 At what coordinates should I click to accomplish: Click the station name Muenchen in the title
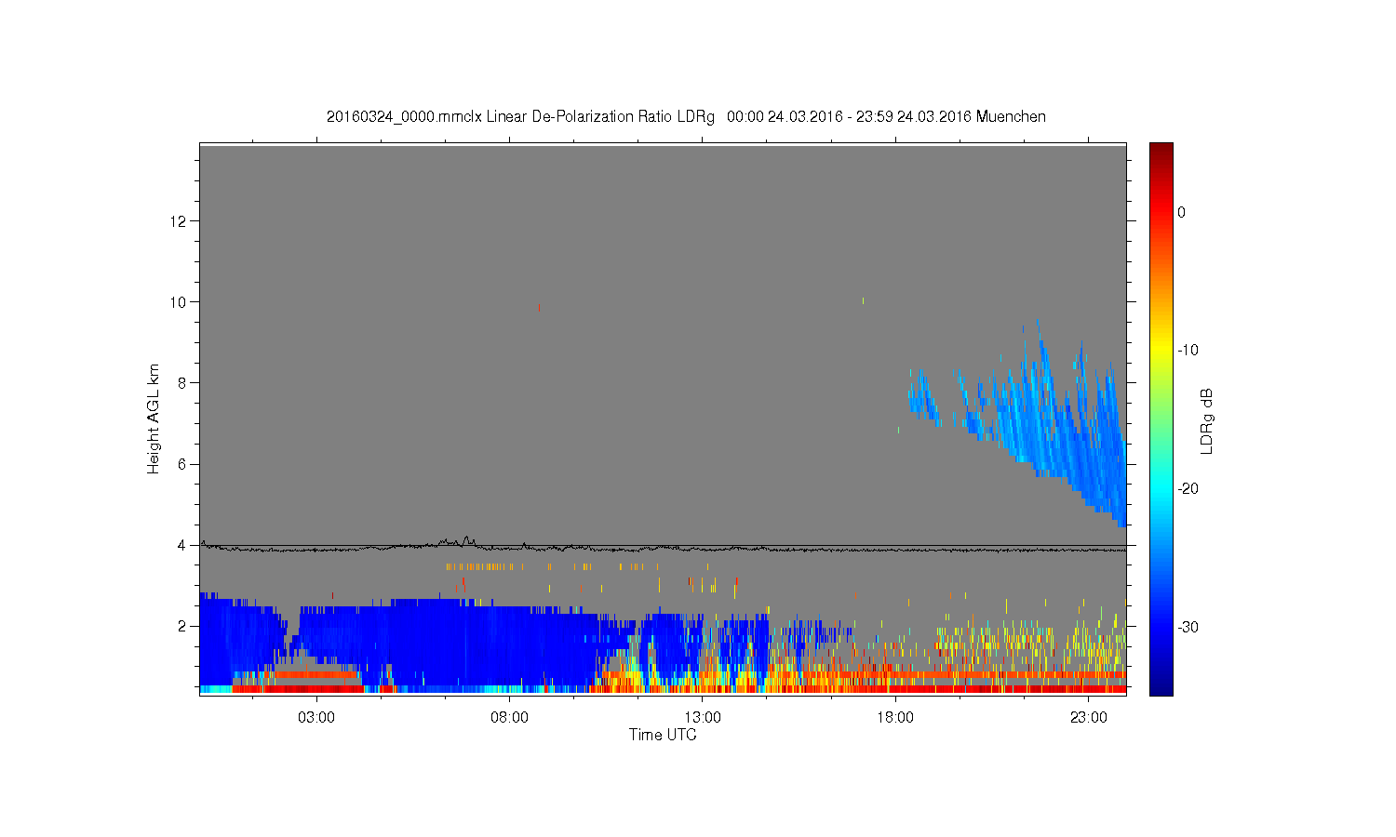tap(1011, 117)
